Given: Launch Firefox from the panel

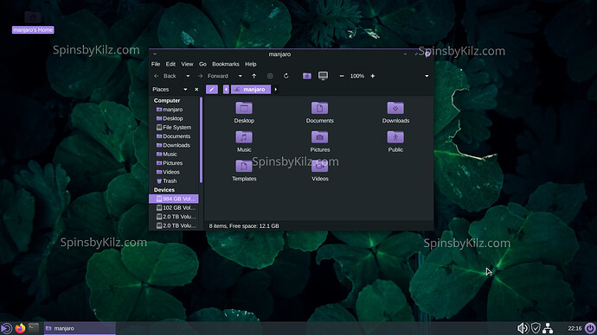Looking at the screenshot, I should (x=20, y=328).
